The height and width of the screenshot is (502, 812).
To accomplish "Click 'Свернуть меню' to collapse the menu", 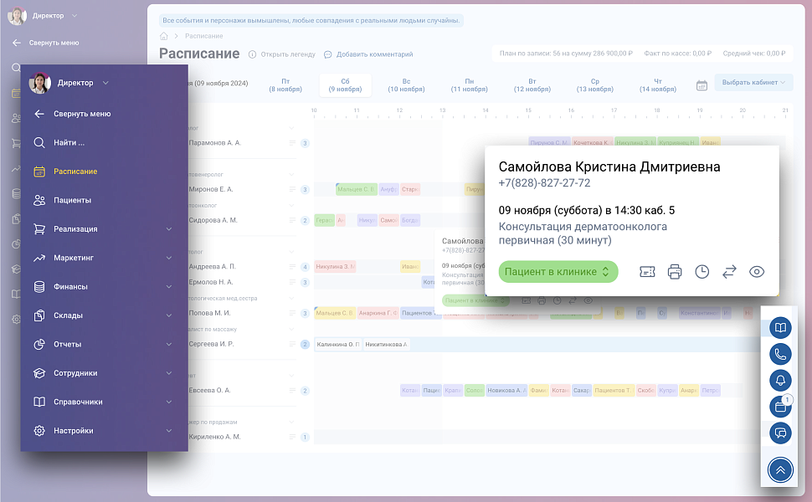I will coord(82,114).
